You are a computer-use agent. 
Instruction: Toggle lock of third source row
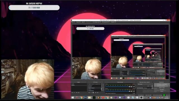(x=103, y=87)
